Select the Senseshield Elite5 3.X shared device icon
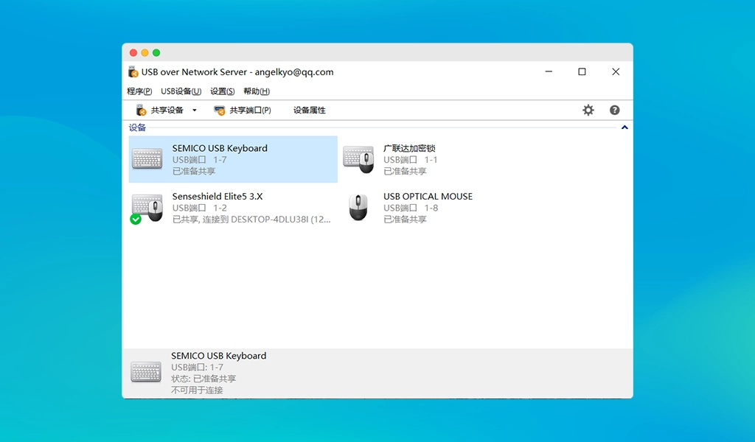755x442 pixels. click(x=147, y=208)
